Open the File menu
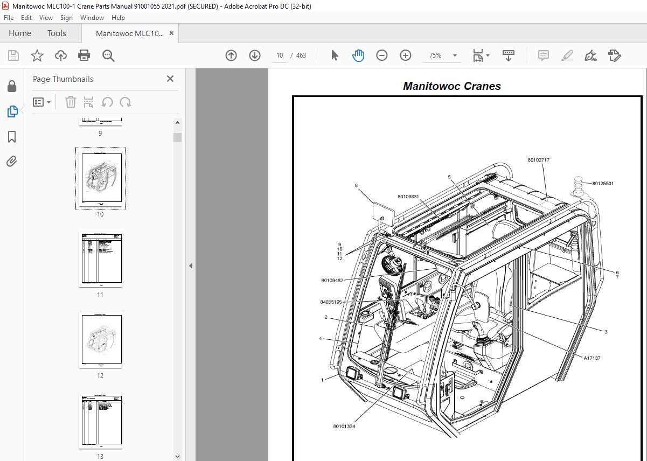 click(9, 18)
